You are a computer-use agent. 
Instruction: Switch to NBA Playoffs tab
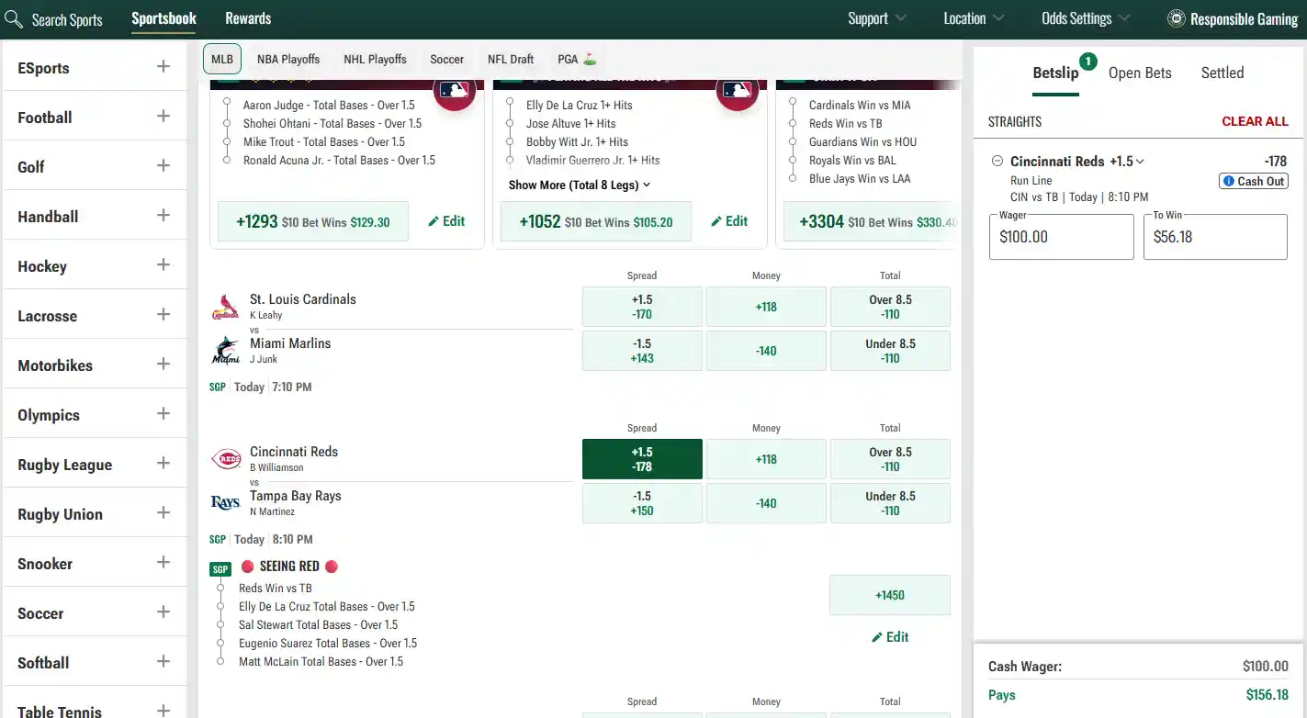[288, 60]
